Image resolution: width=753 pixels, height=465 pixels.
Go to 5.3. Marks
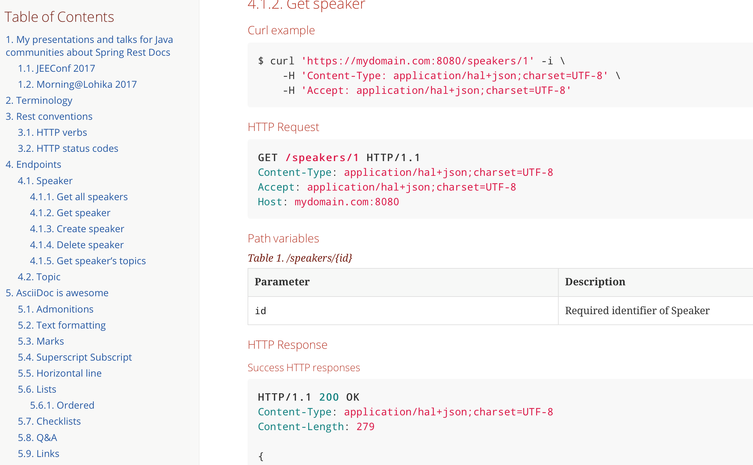click(x=41, y=341)
